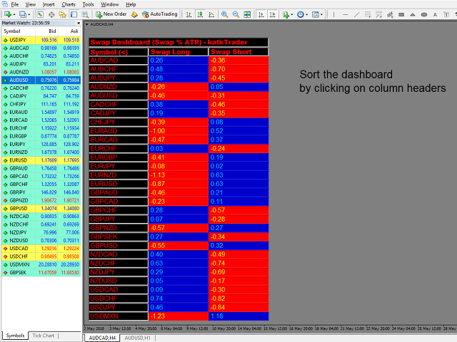Select the triangle shape tool
Viewport: 457px width, 342px height.
point(413,14)
